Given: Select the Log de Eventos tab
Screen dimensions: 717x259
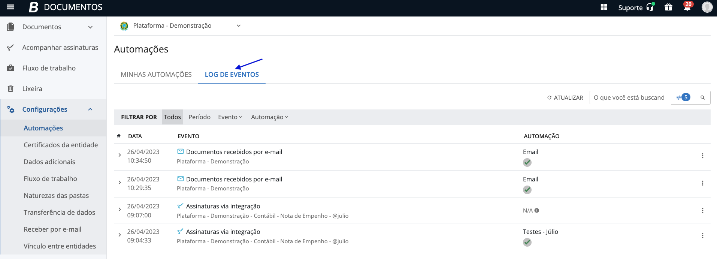Looking at the screenshot, I should [x=232, y=75].
